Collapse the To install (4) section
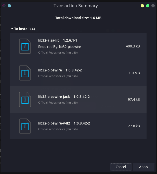This screenshot has width=157, height=174. pos(12,29)
